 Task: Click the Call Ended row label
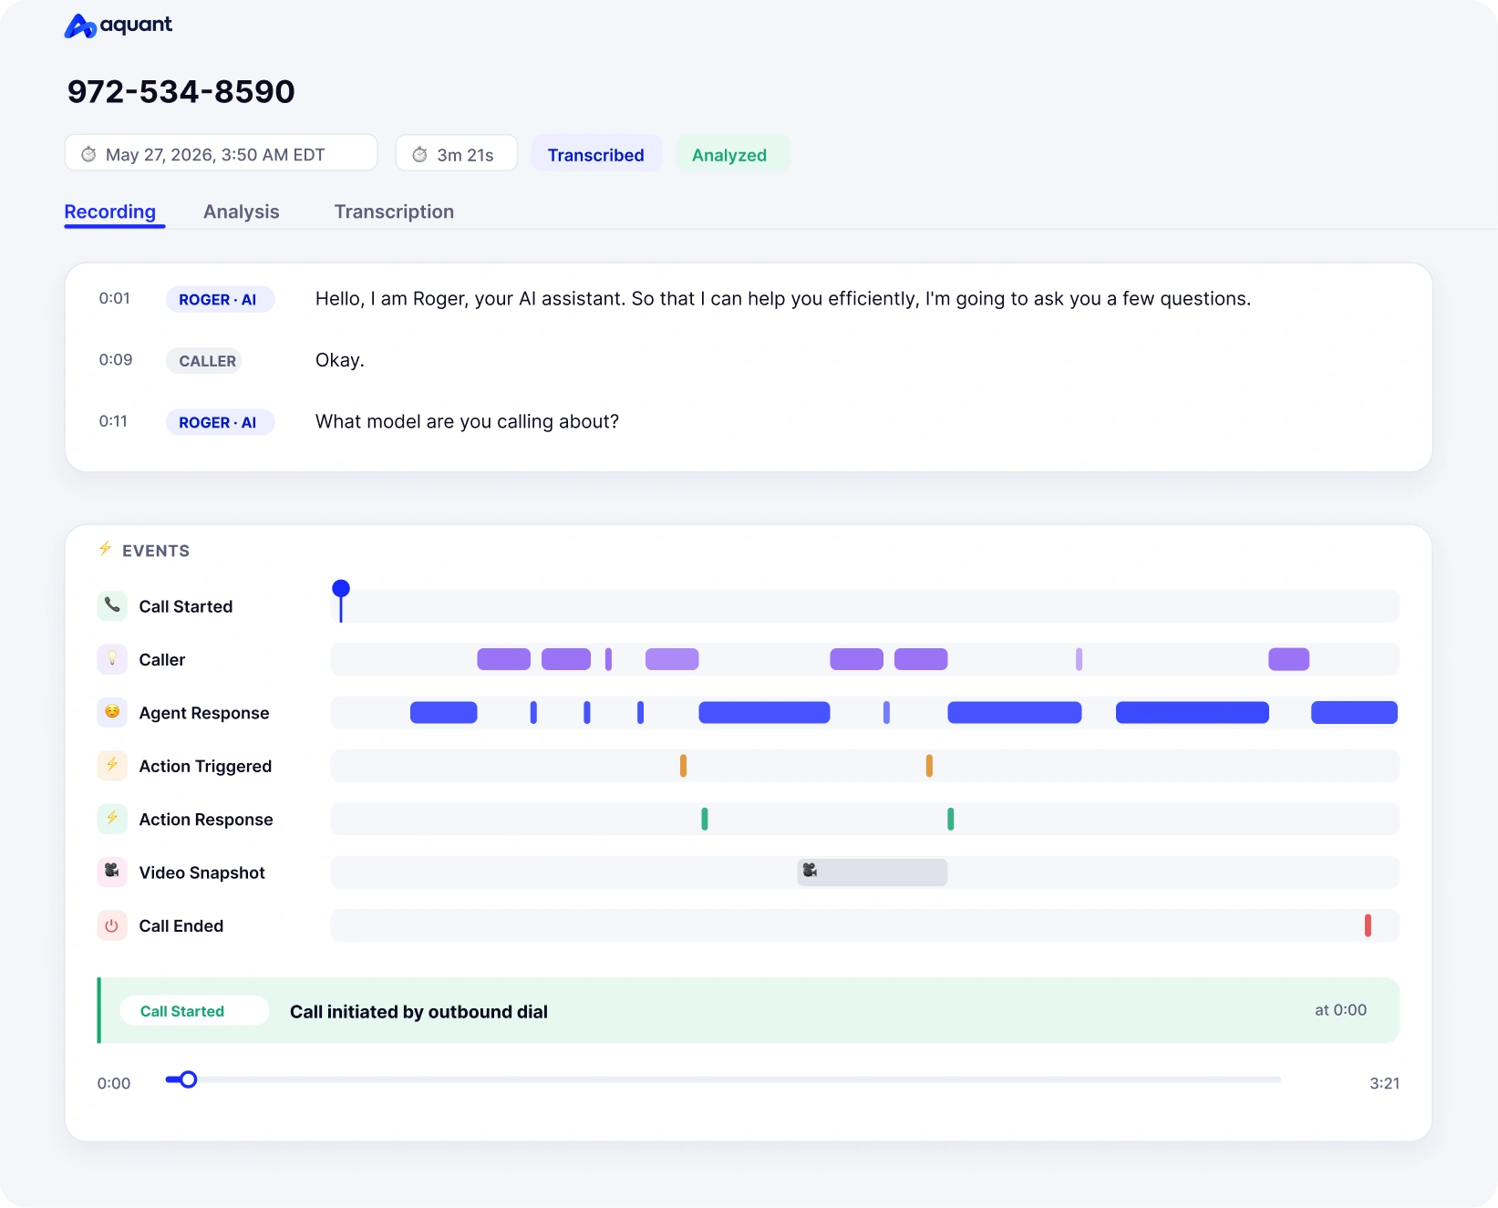(181, 925)
